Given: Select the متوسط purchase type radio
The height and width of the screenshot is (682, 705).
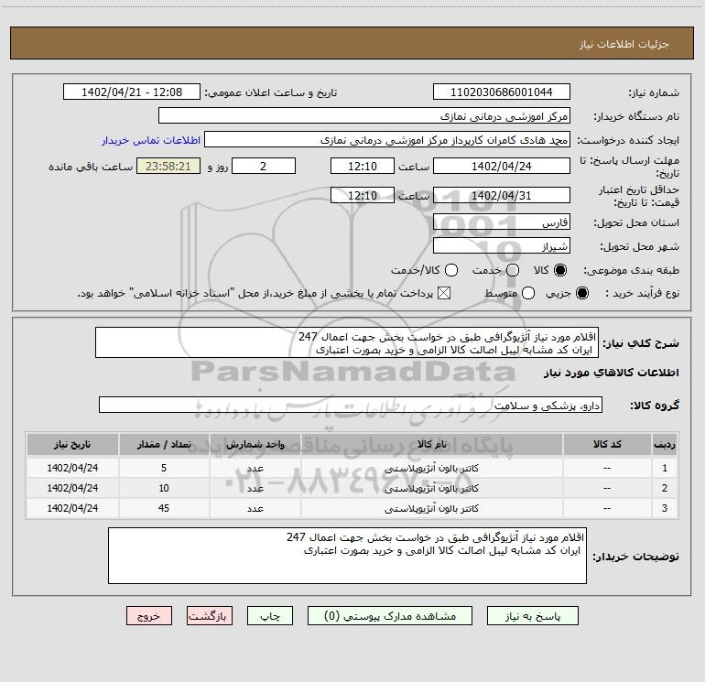Looking at the screenshot, I should pos(528,293).
